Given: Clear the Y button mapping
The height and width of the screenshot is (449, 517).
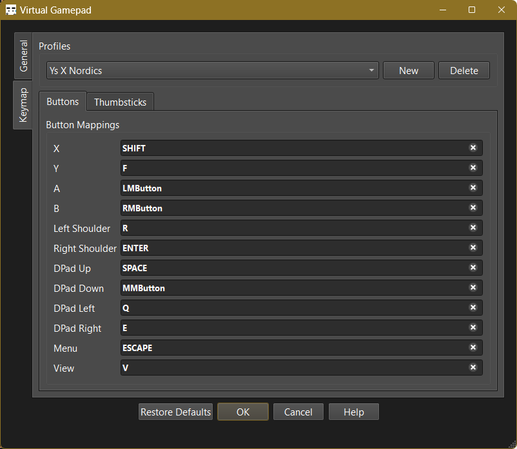Looking at the screenshot, I should tap(473, 167).
